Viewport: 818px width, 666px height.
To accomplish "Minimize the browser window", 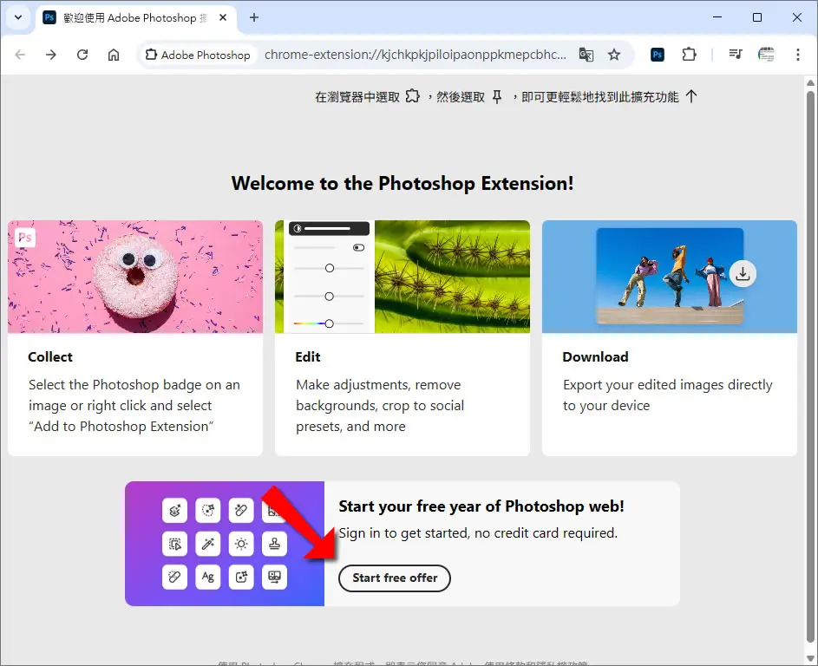I will [717, 17].
